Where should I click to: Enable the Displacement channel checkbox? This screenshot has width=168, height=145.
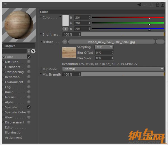(29, 122)
